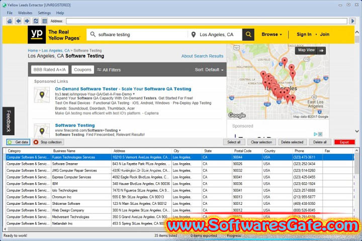Click the AdChoices icon in Sponsored box
This screenshot has width=362, height=241.
pos(315,134)
